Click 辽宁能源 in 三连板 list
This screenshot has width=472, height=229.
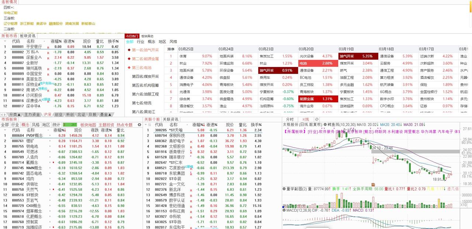(x=11, y=24)
